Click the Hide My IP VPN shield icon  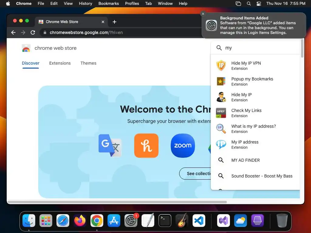221,66
